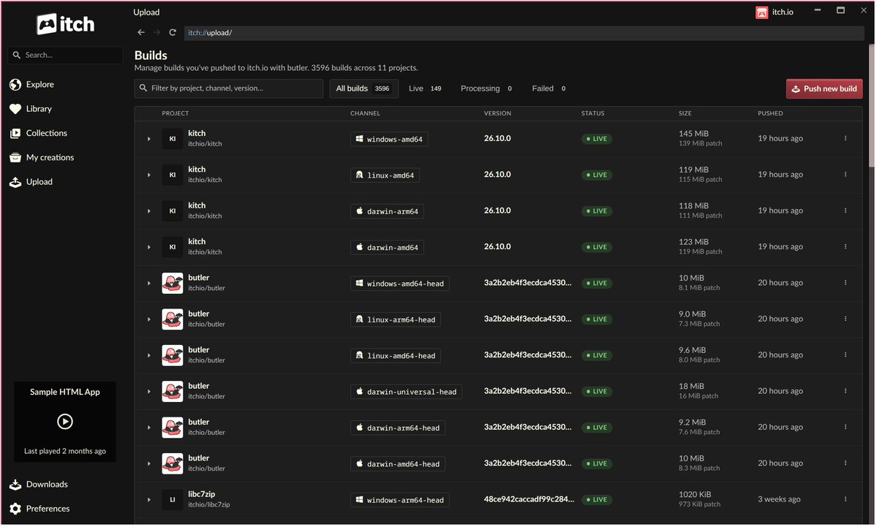Go back with the back arrow
Viewport: 877px width, 527px height.
coord(141,32)
